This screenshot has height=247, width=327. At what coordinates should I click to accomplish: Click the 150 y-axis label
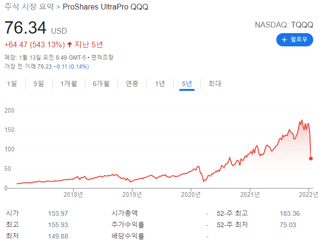coord(9,130)
